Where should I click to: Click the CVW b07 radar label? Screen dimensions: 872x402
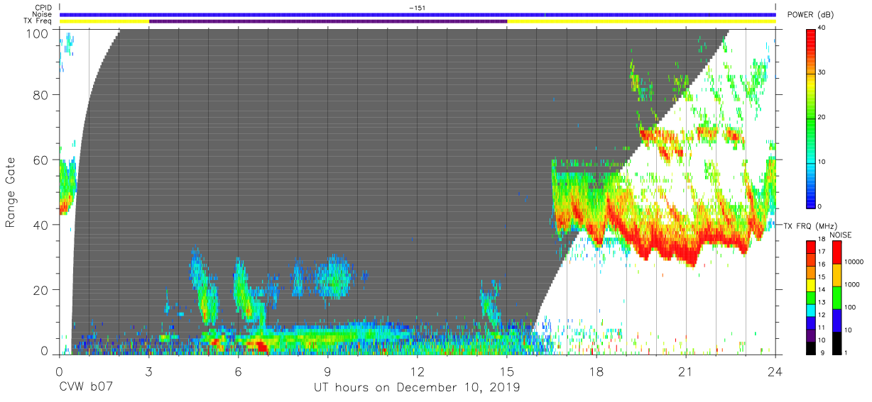[x=85, y=388]
